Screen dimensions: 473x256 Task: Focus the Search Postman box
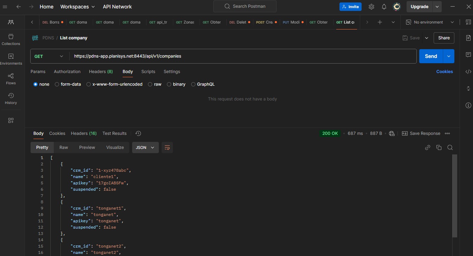tap(245, 6)
